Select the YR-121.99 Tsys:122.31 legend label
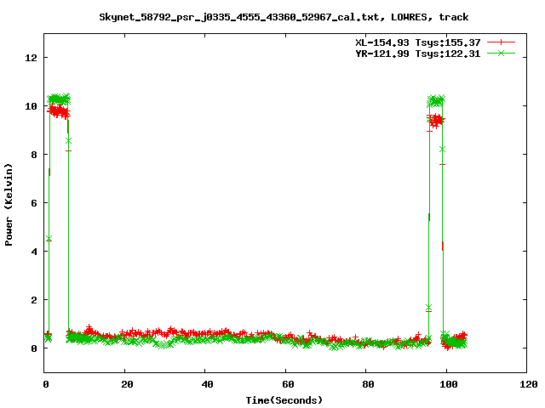 (x=418, y=54)
